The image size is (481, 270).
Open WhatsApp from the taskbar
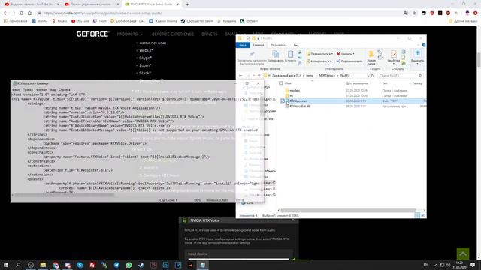coord(129,265)
